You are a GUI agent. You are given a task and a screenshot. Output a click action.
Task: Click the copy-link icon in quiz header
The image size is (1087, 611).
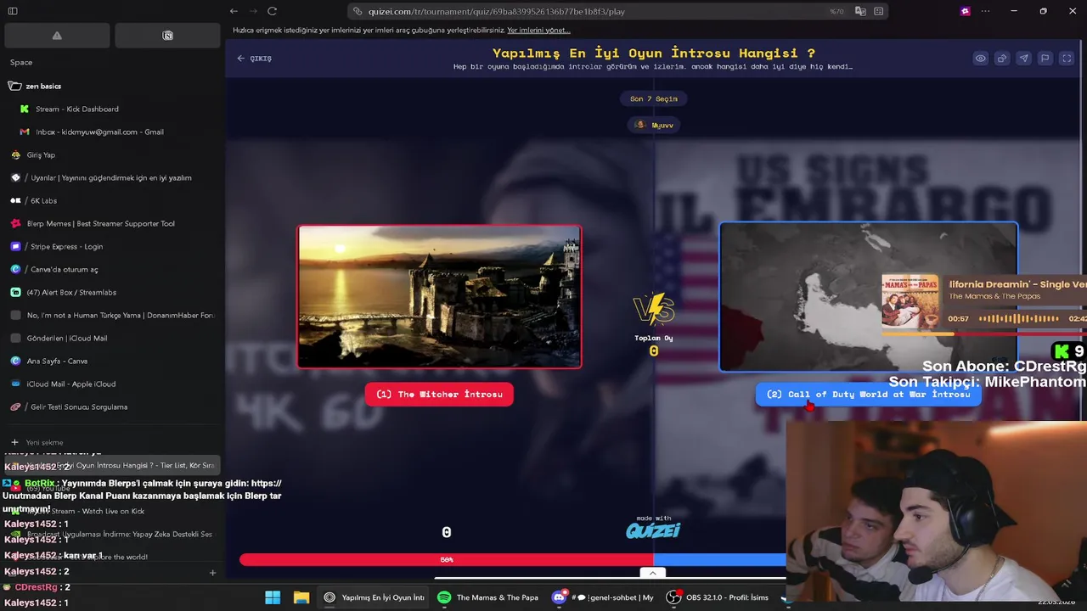tap(1002, 59)
